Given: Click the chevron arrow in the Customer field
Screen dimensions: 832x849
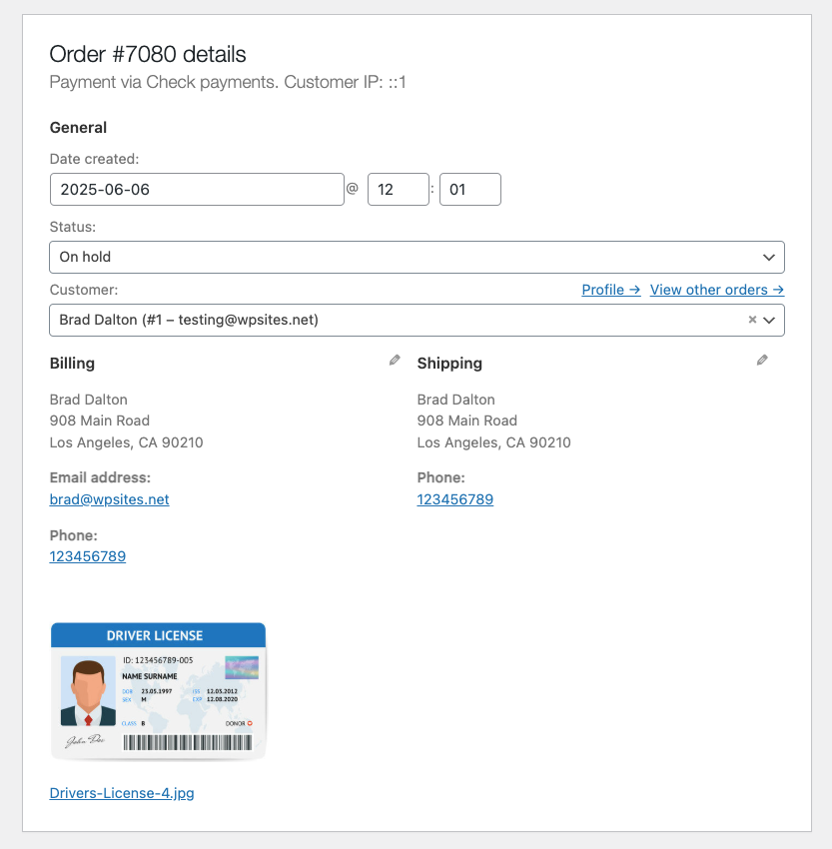Looking at the screenshot, I should (769, 321).
